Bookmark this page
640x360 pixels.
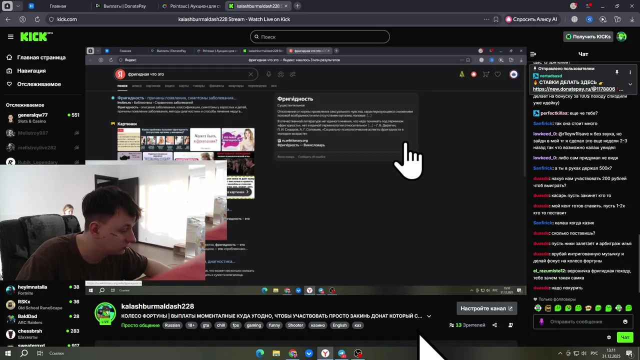pos(496,19)
